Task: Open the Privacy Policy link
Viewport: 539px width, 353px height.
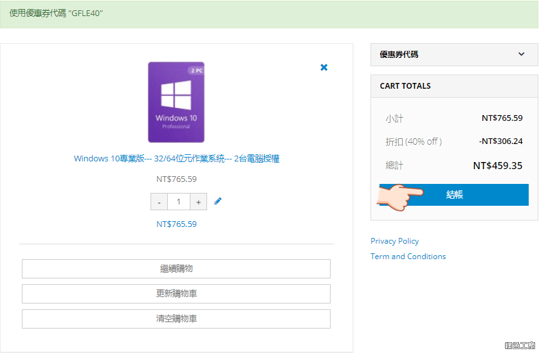Action: tap(395, 241)
